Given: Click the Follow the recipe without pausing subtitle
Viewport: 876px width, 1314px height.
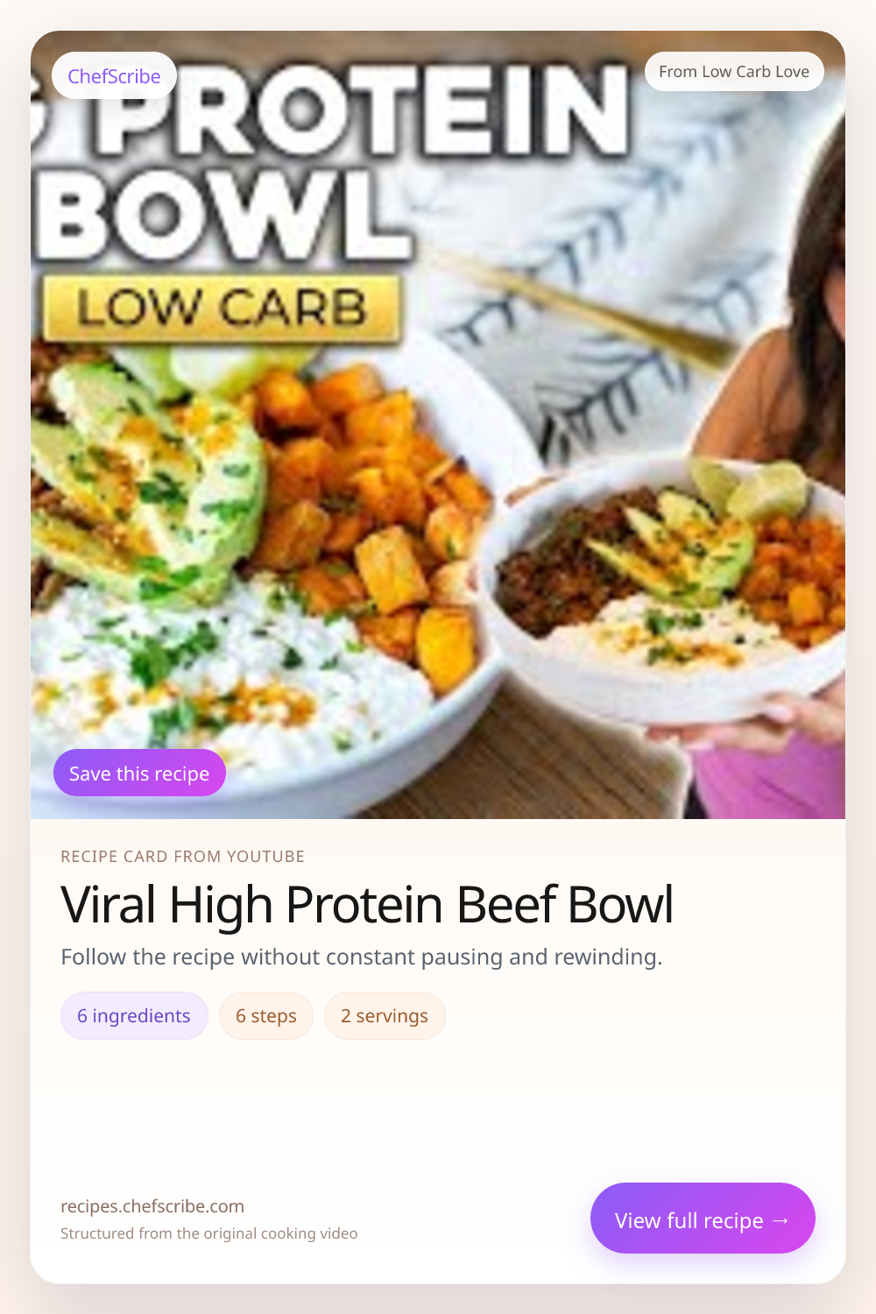Looking at the screenshot, I should point(362,957).
